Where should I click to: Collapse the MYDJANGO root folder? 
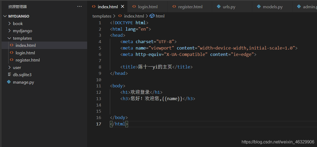(x=5, y=16)
